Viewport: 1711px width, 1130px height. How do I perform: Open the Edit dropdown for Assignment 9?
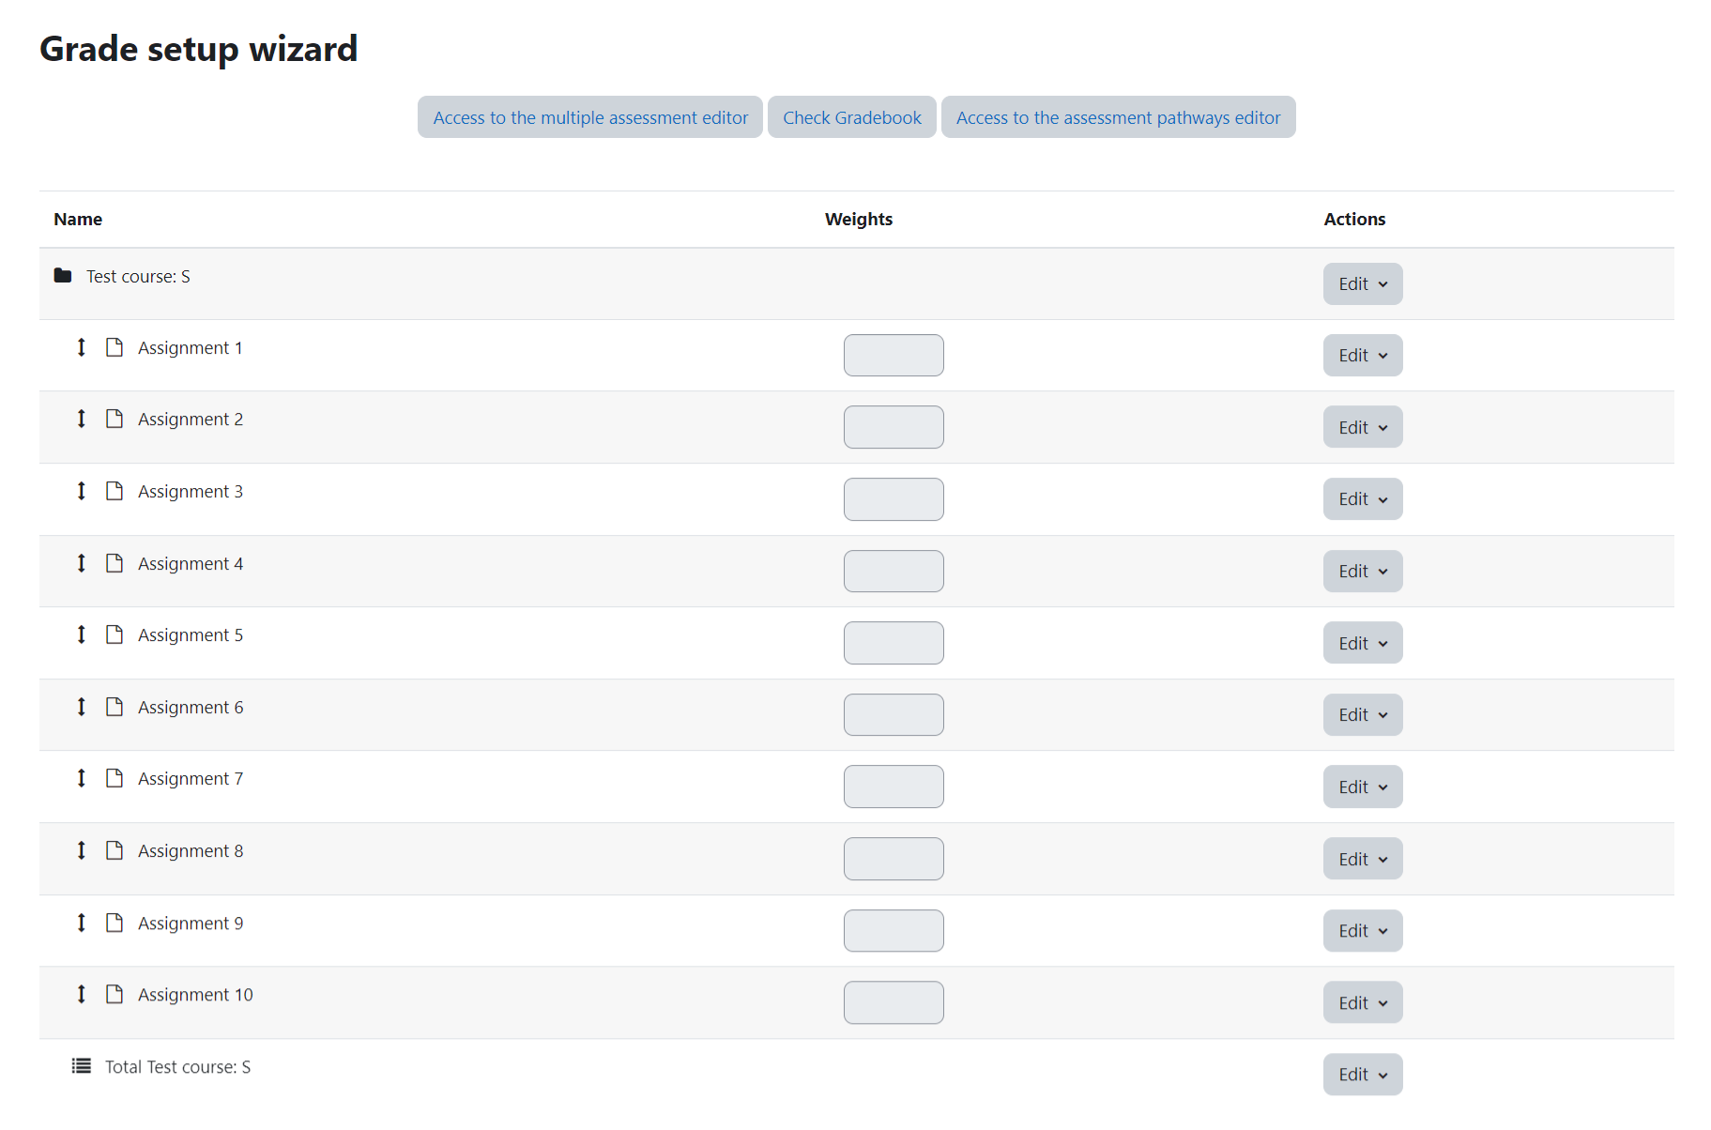(x=1363, y=930)
